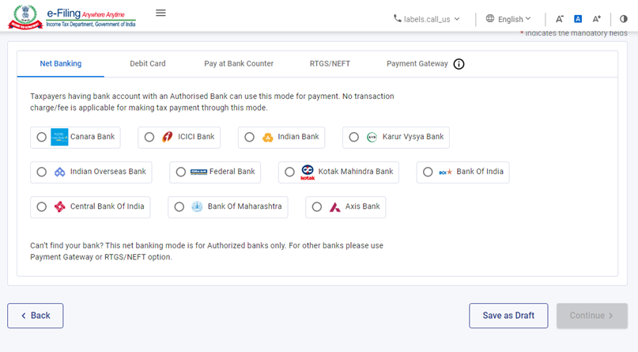Image resolution: width=638 pixels, height=352 pixels.
Task: Decrease font size with A- icon
Action: pos(560,18)
